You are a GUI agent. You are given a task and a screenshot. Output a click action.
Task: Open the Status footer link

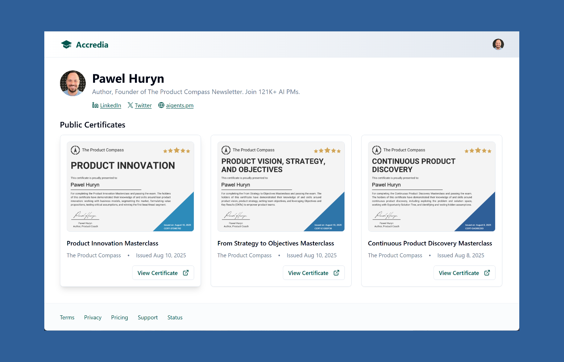[175, 317]
